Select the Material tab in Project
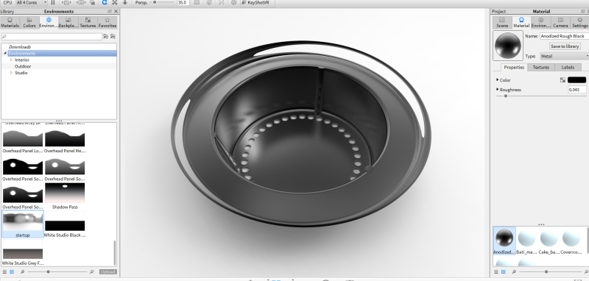 521,23
